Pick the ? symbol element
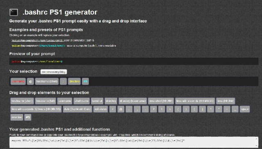Screen dimensions: 262x149 point(154,109)
